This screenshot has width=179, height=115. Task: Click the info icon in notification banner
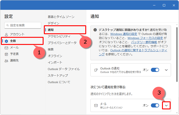95,30
